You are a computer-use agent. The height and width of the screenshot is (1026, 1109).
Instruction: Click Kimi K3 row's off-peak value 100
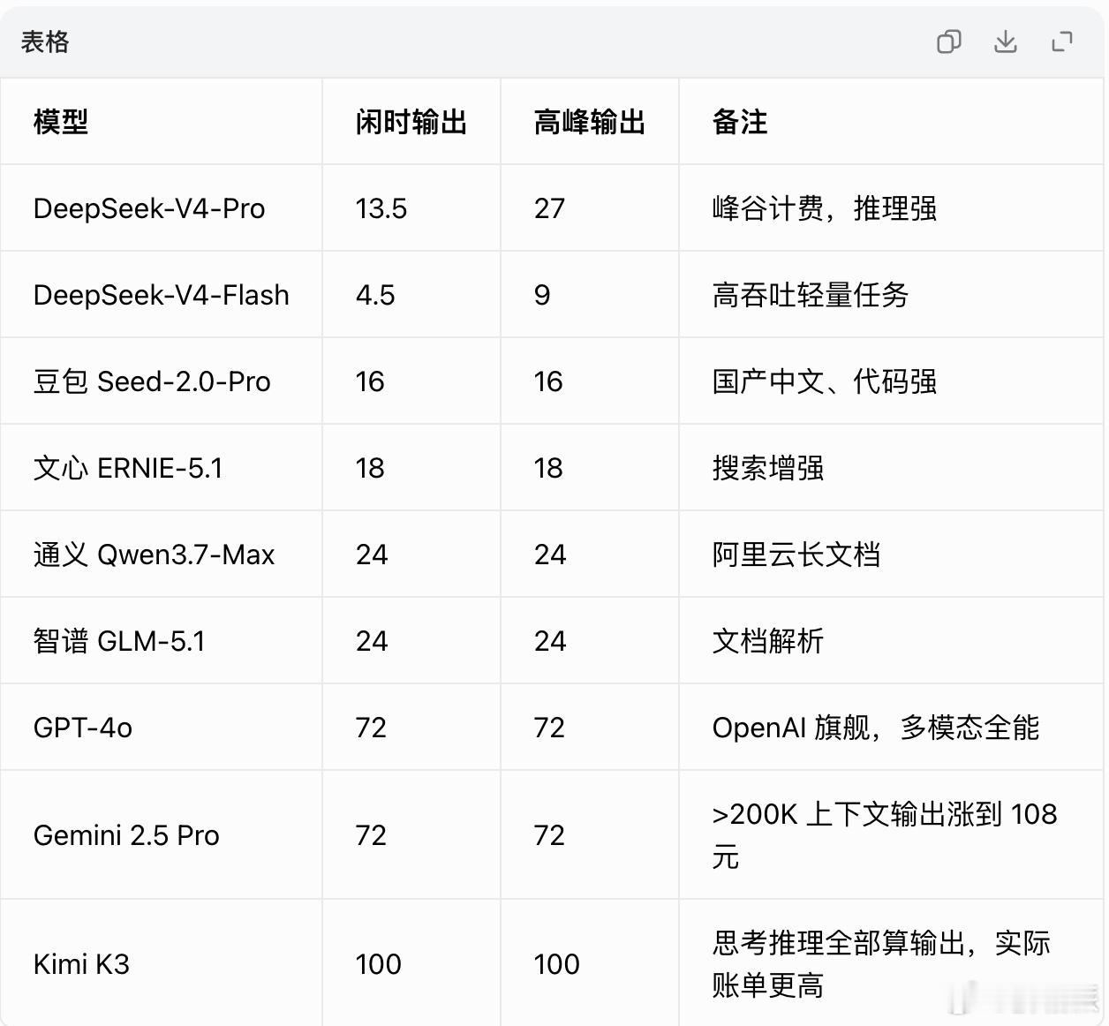(x=378, y=964)
